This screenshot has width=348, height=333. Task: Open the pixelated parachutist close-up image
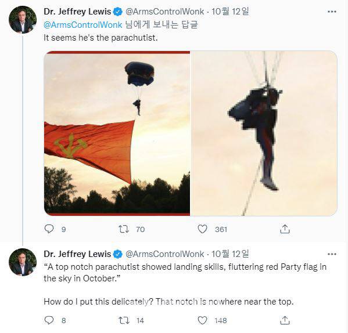pos(264,133)
